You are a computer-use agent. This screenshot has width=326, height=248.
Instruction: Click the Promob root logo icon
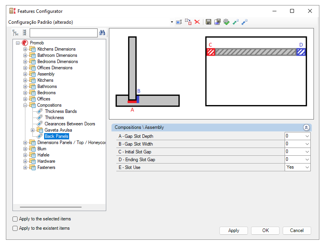point(25,43)
